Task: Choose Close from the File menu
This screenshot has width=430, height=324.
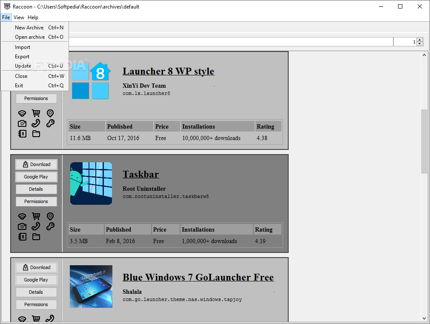Action: tap(35, 76)
